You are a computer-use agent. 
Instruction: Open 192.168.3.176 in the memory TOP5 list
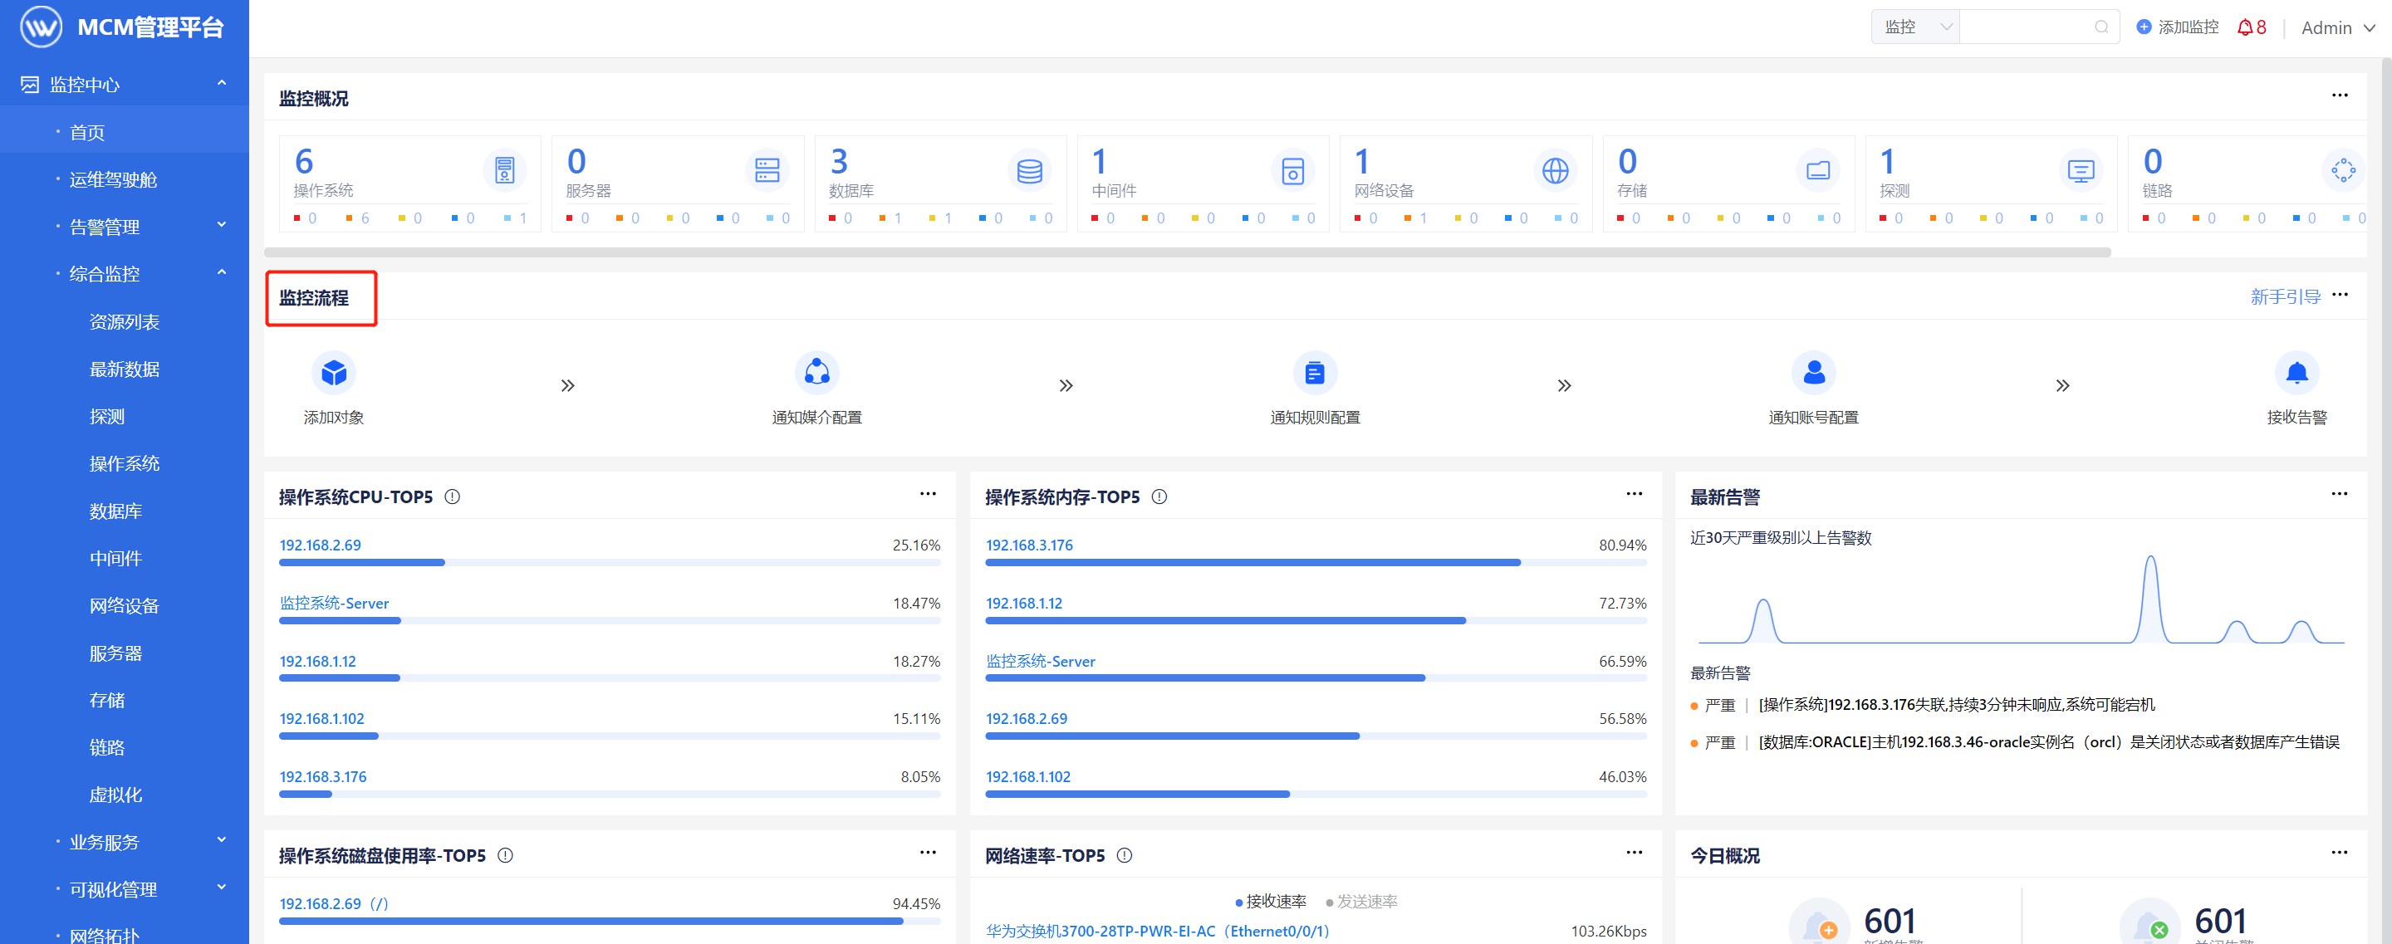point(1029,545)
